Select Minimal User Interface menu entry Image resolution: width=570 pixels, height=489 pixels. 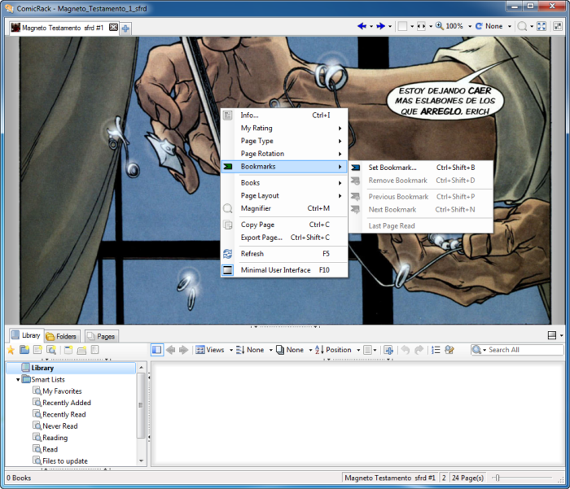pyautogui.click(x=284, y=270)
